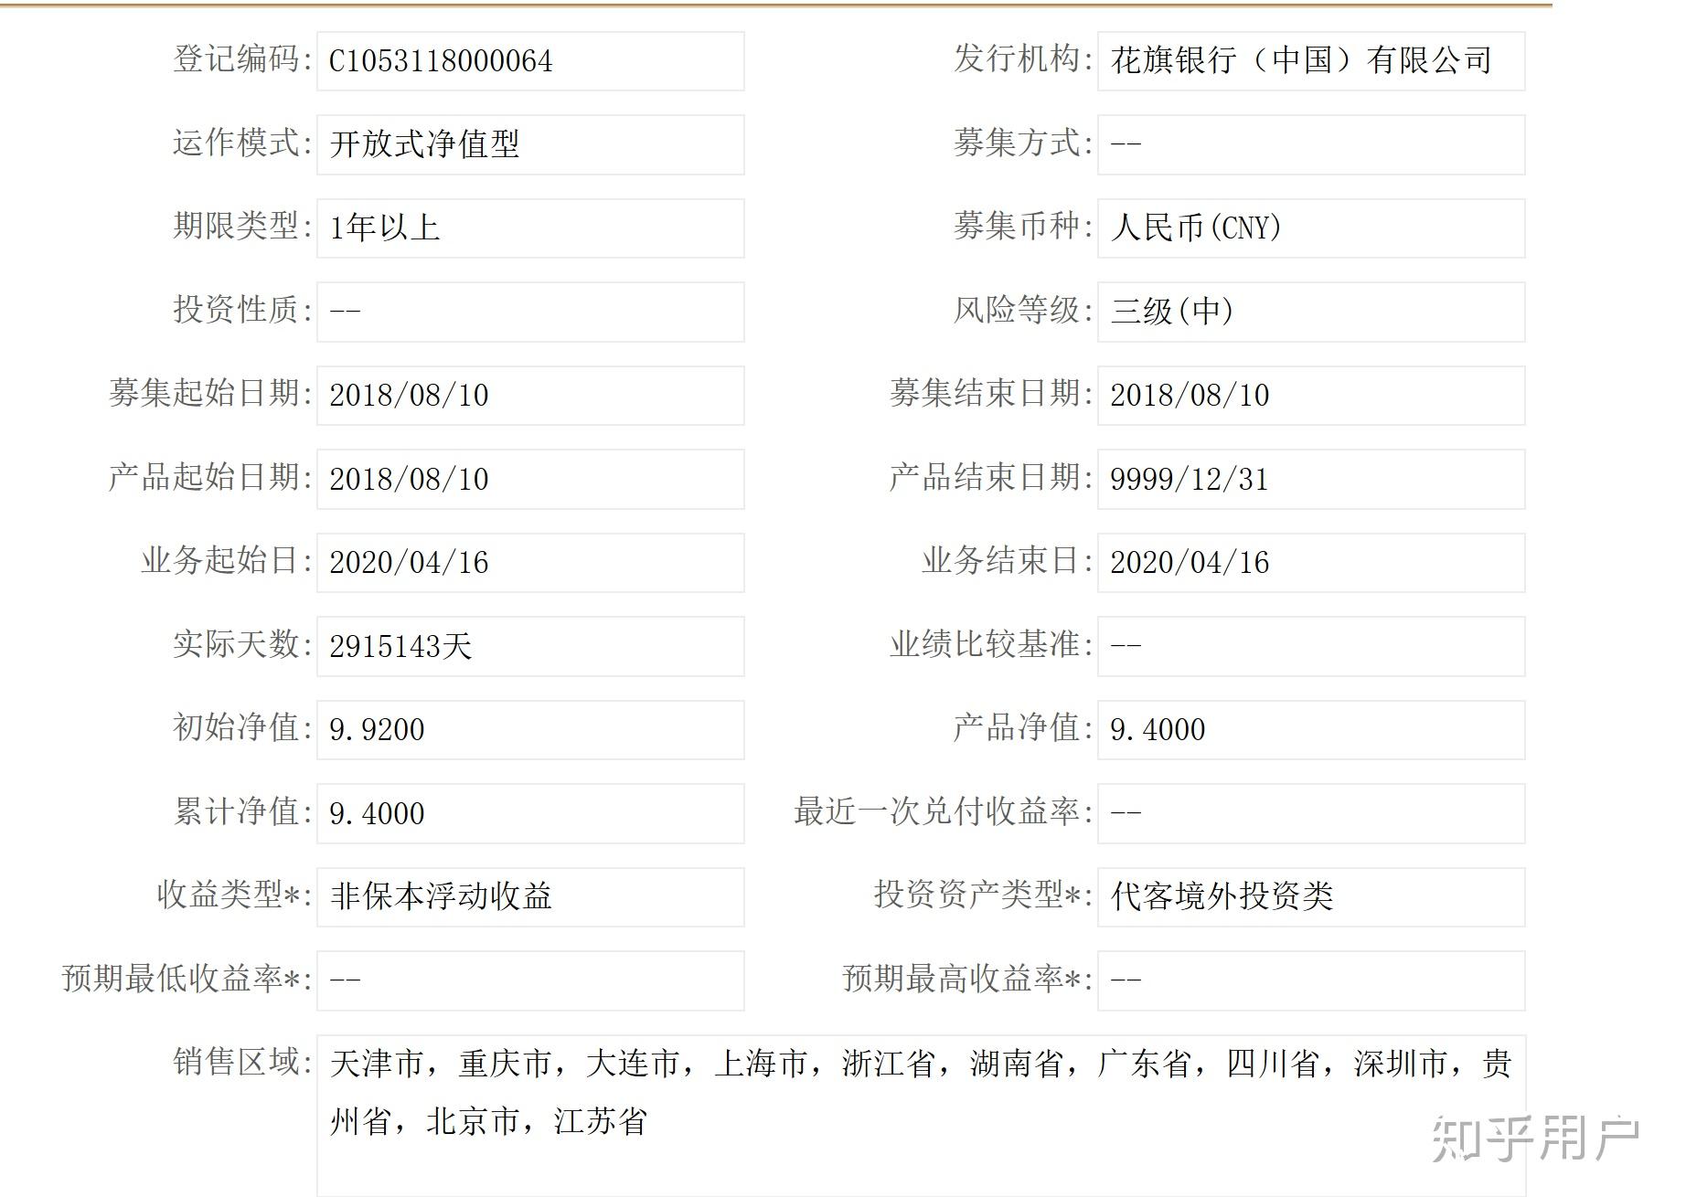
Task: Click the 登记编码 label
Action: pyautogui.click(x=242, y=58)
